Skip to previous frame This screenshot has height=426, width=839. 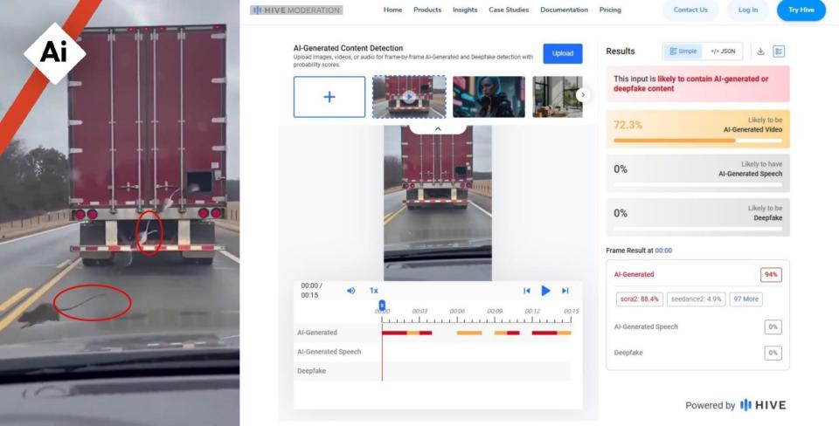[x=526, y=291]
